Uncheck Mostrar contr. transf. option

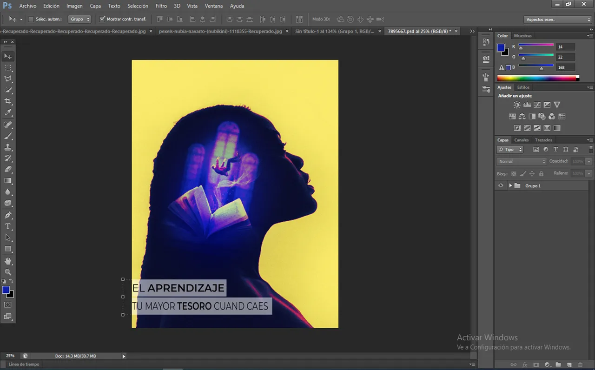click(102, 19)
